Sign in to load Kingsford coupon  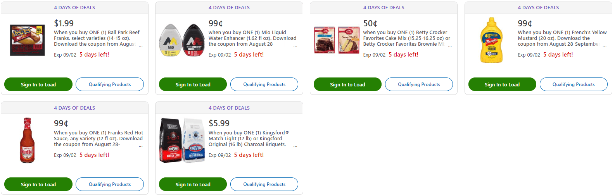point(193,184)
